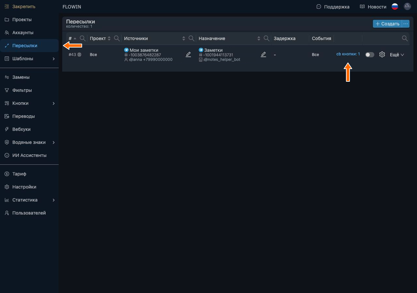Click the #43 forwarding ID
Image resolution: width=417 pixels, height=293 pixels.
tap(72, 55)
